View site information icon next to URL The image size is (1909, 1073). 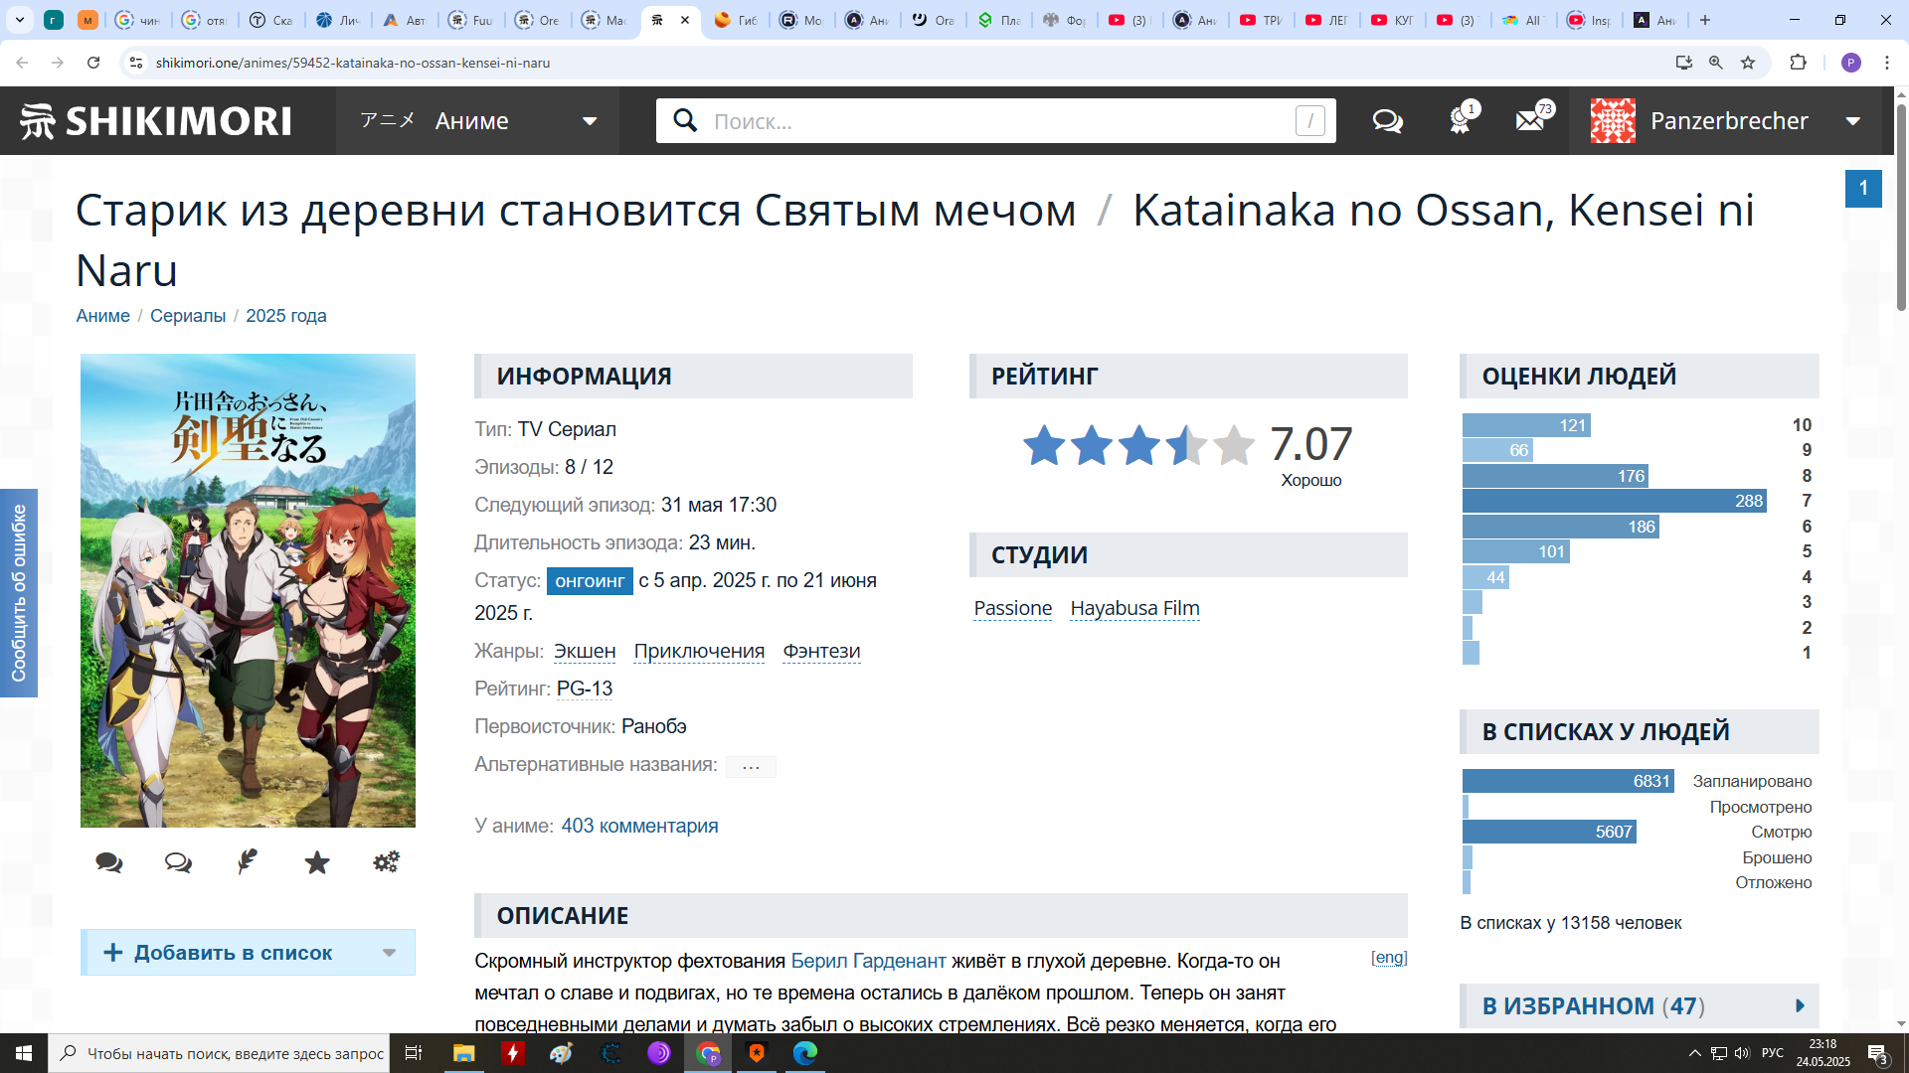click(x=136, y=63)
